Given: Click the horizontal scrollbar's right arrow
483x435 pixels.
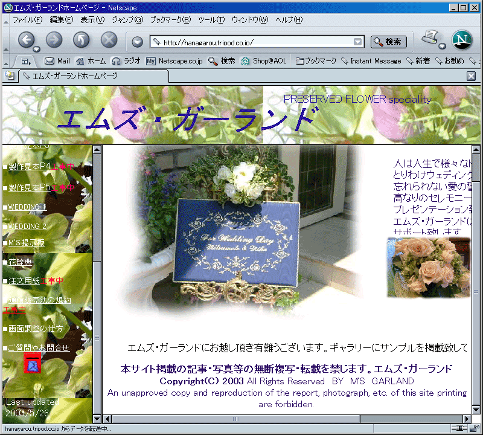Looking at the screenshot, I should [467, 419].
